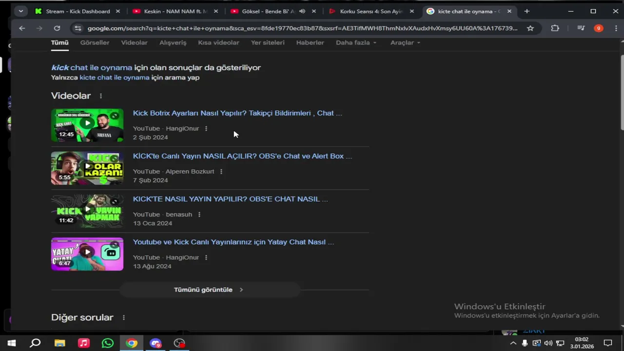Open the Diğer sorular options menu
The height and width of the screenshot is (351, 624).
[123, 318]
